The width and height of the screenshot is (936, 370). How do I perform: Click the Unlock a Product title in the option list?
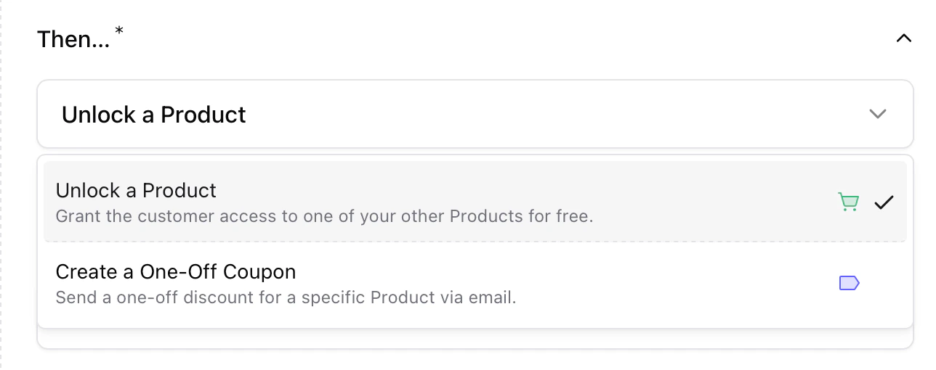pyautogui.click(x=136, y=190)
